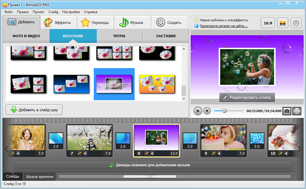Open the Слайд menu
The image size is (306, 189).
pos(53,12)
